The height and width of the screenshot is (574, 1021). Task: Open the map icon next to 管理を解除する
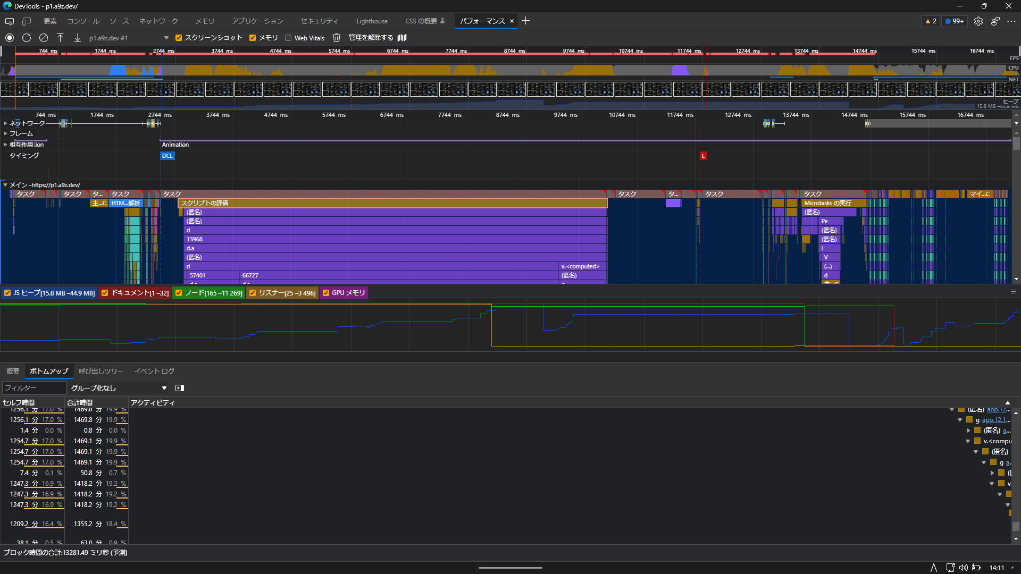[x=402, y=38]
